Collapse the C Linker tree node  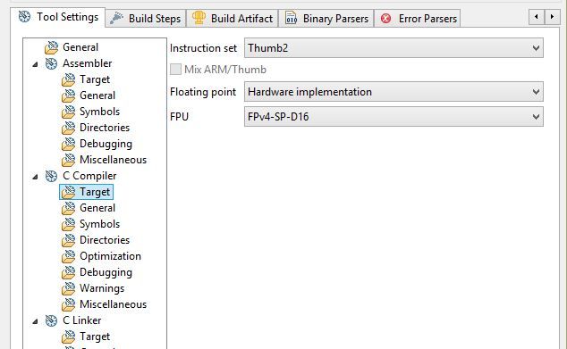pyautogui.click(x=35, y=321)
